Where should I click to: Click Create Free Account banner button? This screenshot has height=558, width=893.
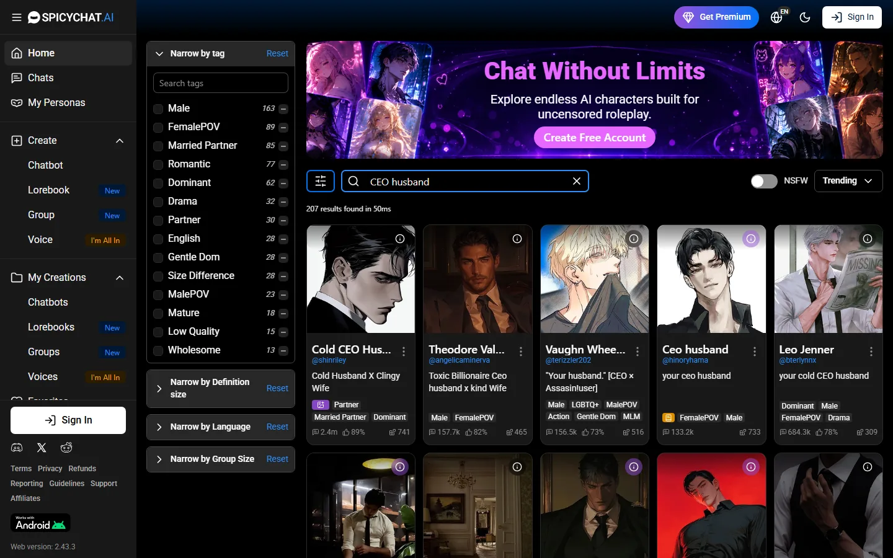[x=595, y=138]
